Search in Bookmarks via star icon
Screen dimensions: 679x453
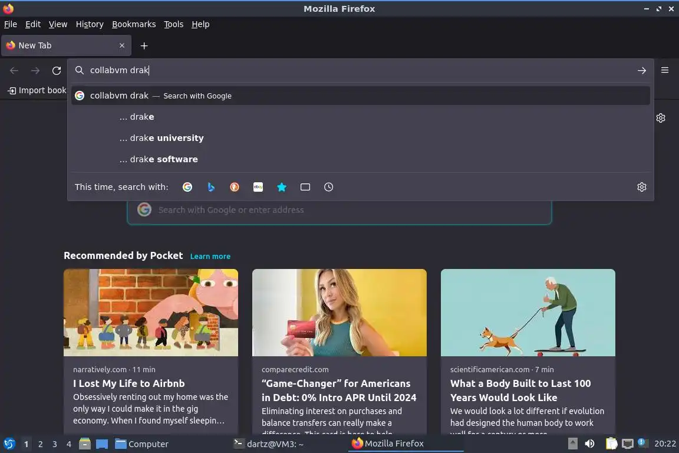[x=282, y=187]
